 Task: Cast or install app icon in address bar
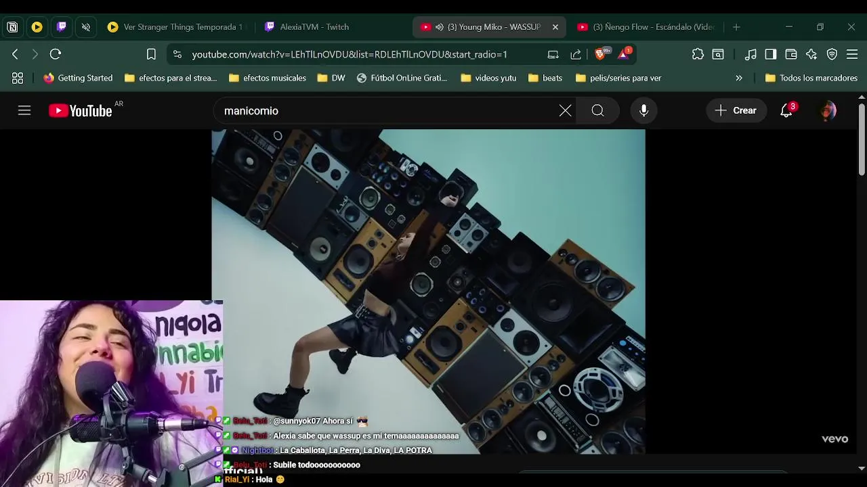(553, 54)
